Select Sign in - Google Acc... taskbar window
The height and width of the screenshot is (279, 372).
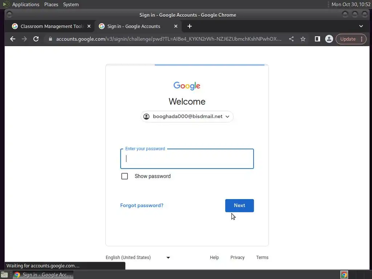click(x=43, y=275)
